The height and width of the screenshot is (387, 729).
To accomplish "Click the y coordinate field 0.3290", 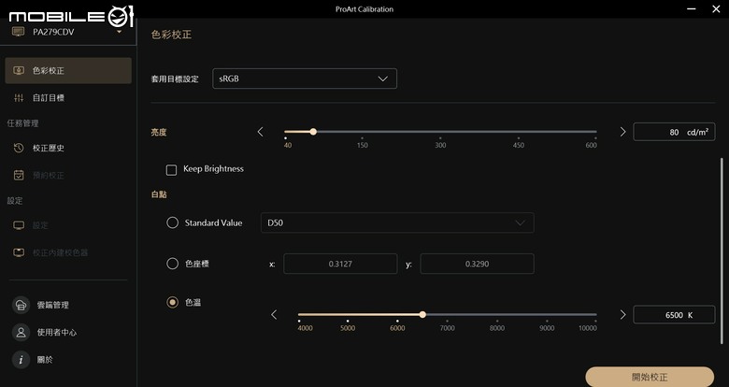I will [x=477, y=264].
